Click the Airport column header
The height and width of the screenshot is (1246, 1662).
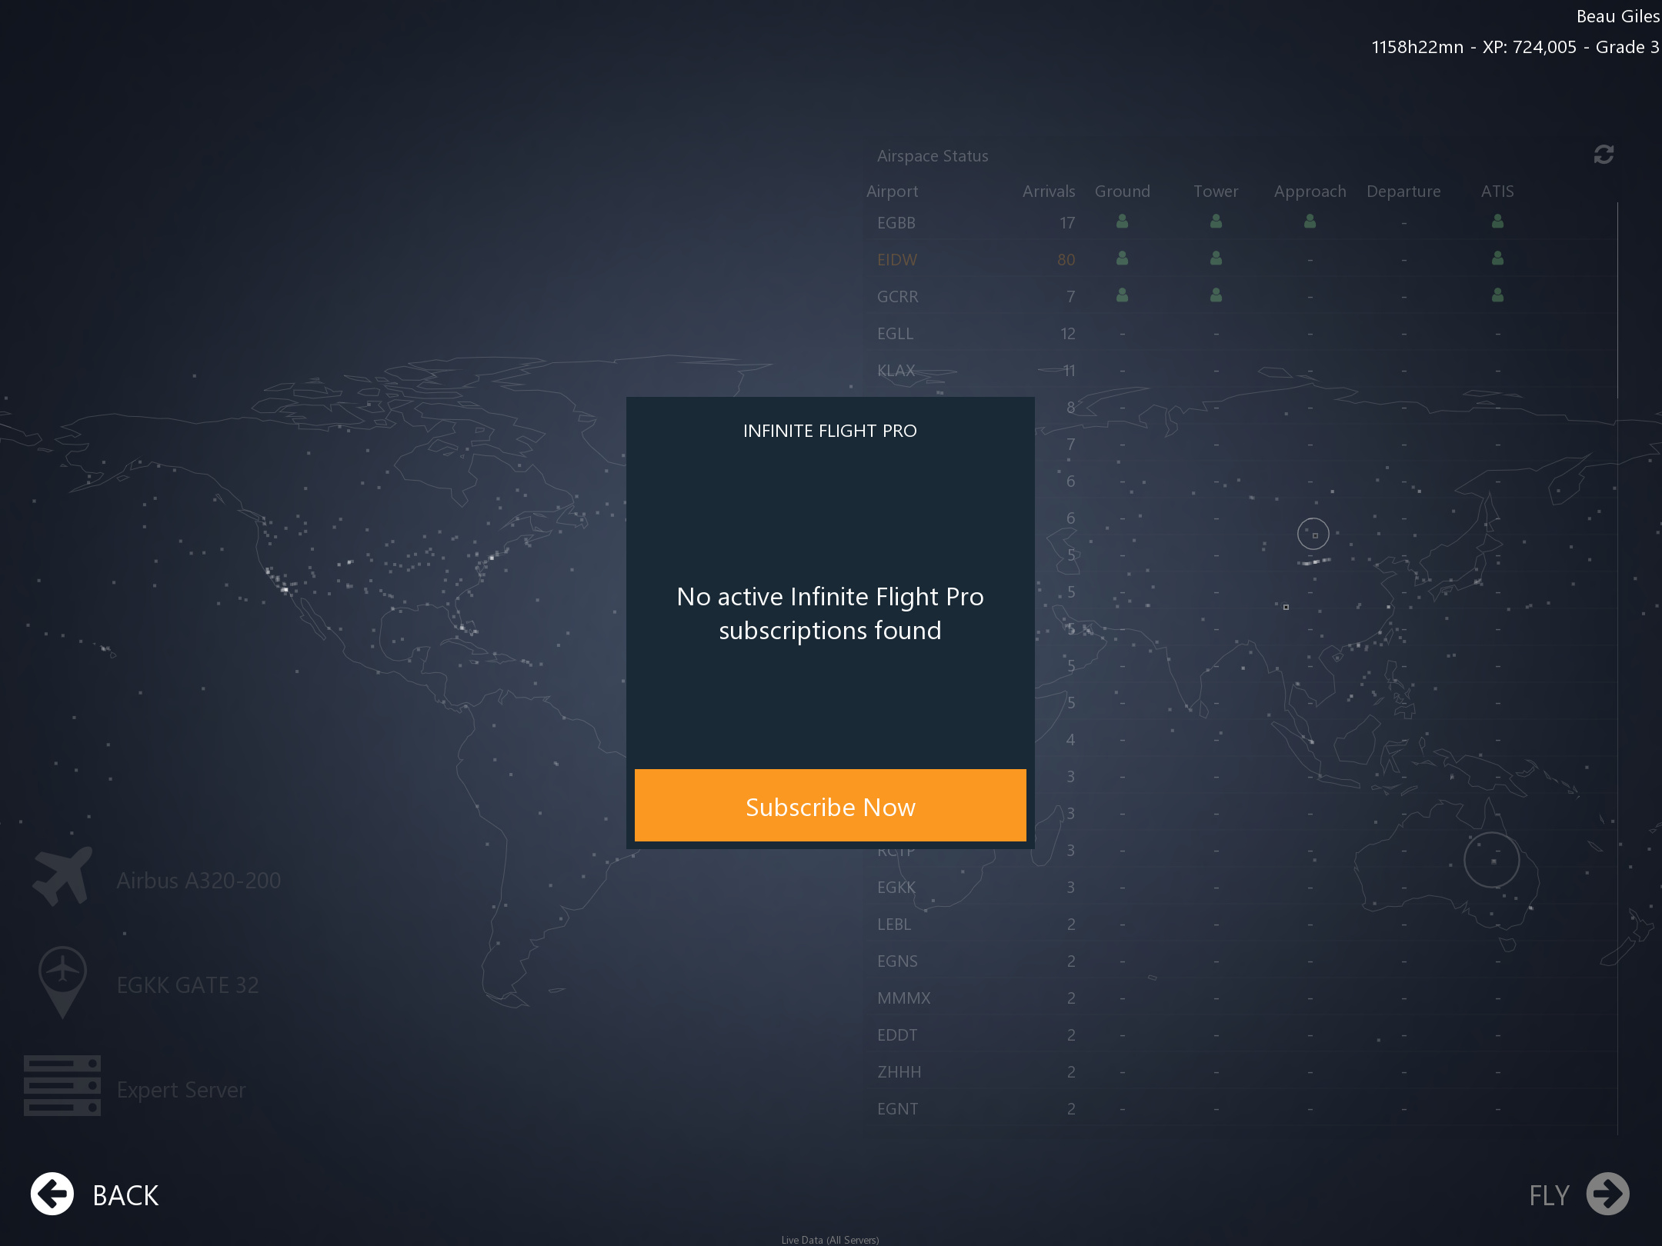coord(893,192)
